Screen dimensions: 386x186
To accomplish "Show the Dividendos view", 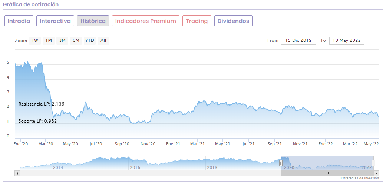I will [x=233, y=21].
